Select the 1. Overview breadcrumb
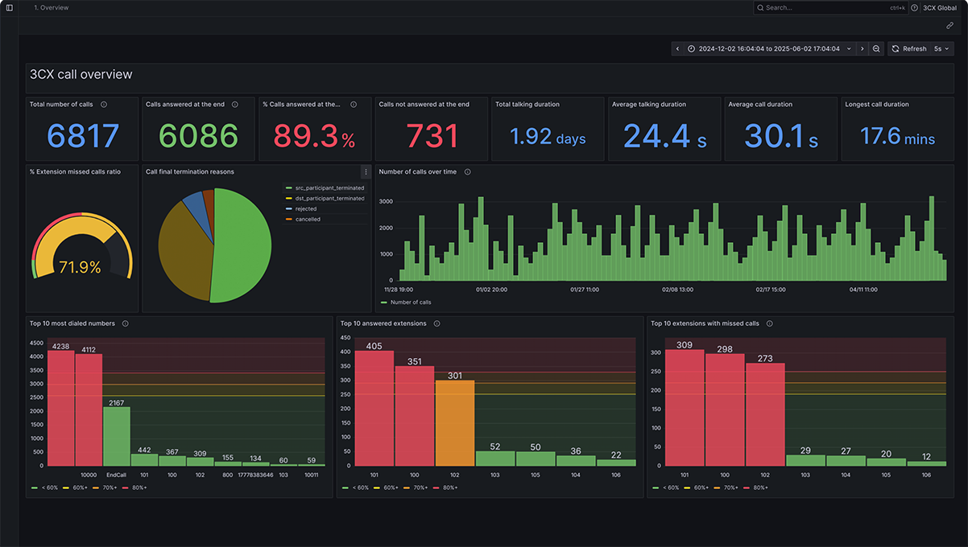968x547 pixels. coord(52,7)
